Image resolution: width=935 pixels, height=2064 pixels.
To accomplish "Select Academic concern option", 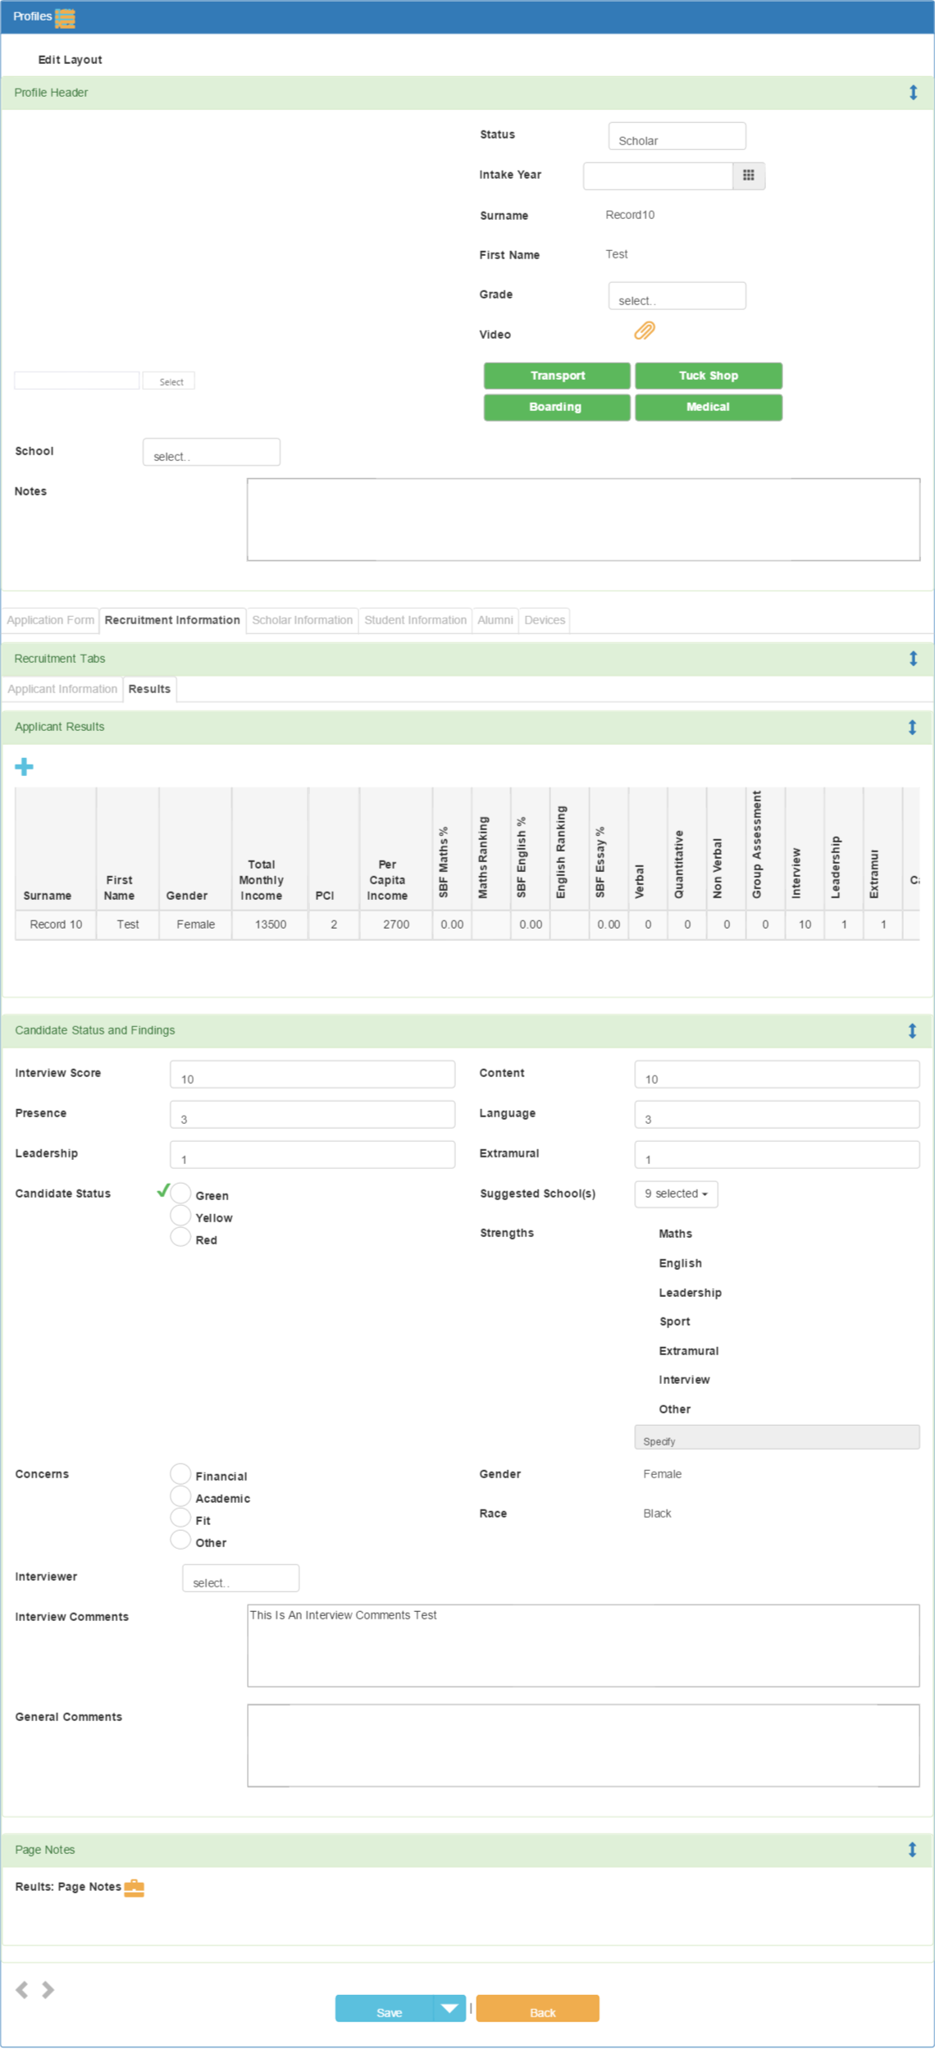I will 180,1496.
